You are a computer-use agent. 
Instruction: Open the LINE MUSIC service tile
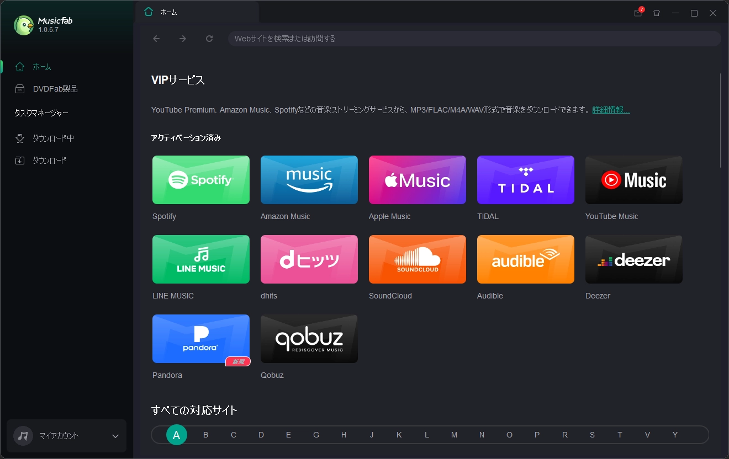click(201, 259)
